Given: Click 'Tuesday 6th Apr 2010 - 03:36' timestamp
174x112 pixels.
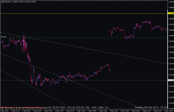Looking at the screenshot, I should (x=151, y=107).
